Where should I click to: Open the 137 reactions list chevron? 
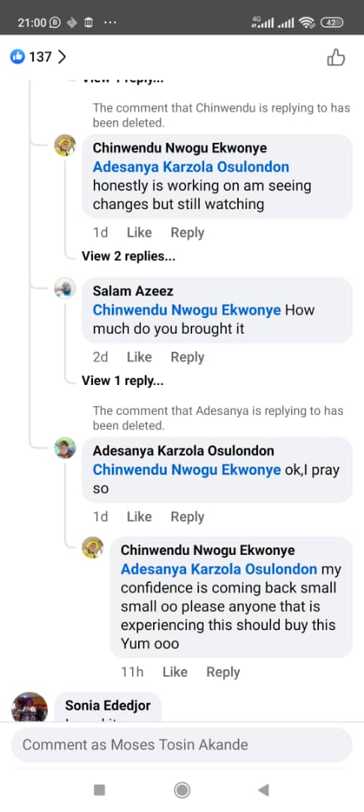(x=62, y=56)
